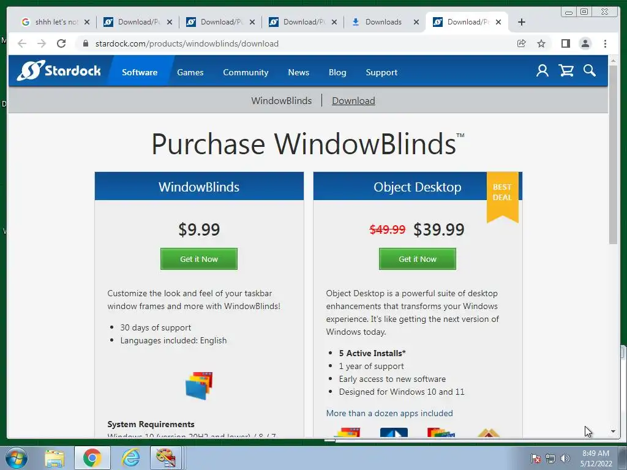Click the volume speaker tray icon
Screen dimensions: 627x470
565,458
